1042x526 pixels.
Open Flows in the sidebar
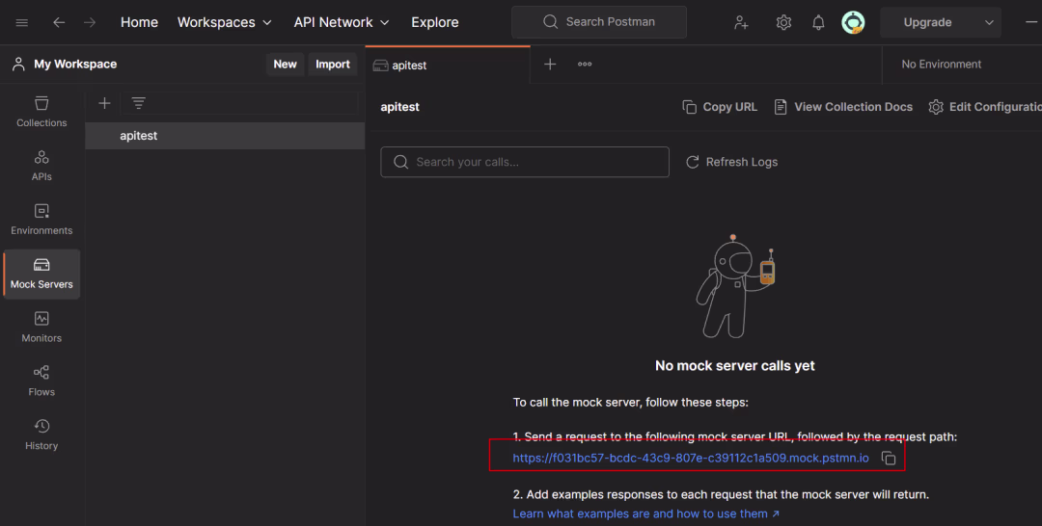tap(41, 381)
